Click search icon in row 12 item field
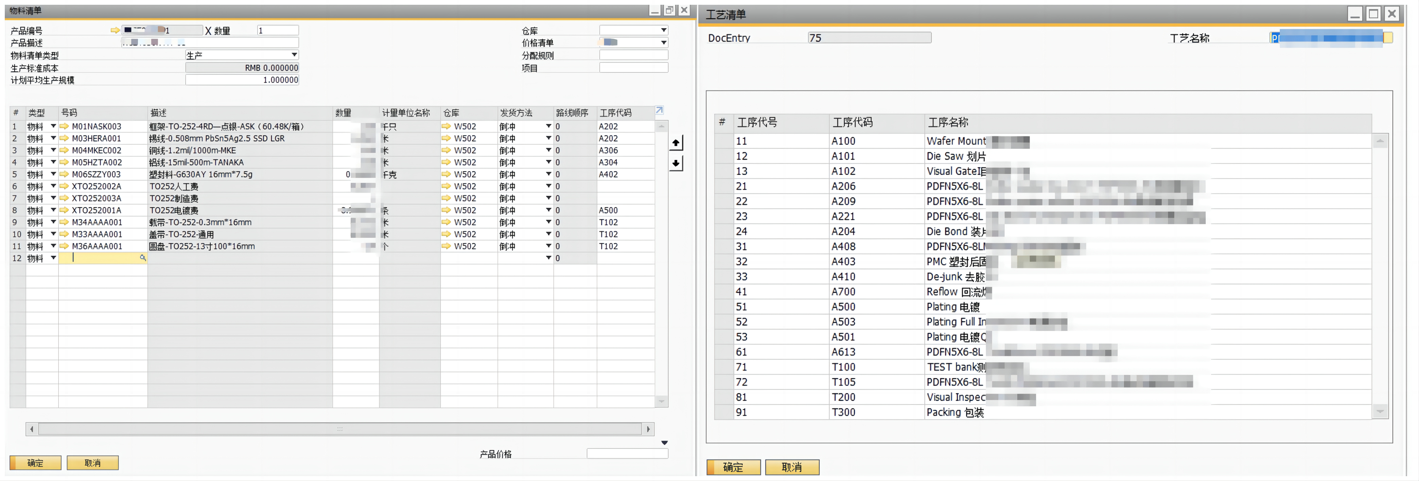This screenshot has width=1419, height=481. point(143,258)
